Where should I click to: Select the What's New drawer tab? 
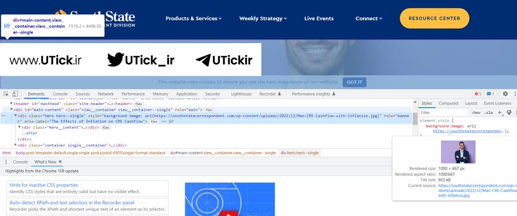[46, 162]
